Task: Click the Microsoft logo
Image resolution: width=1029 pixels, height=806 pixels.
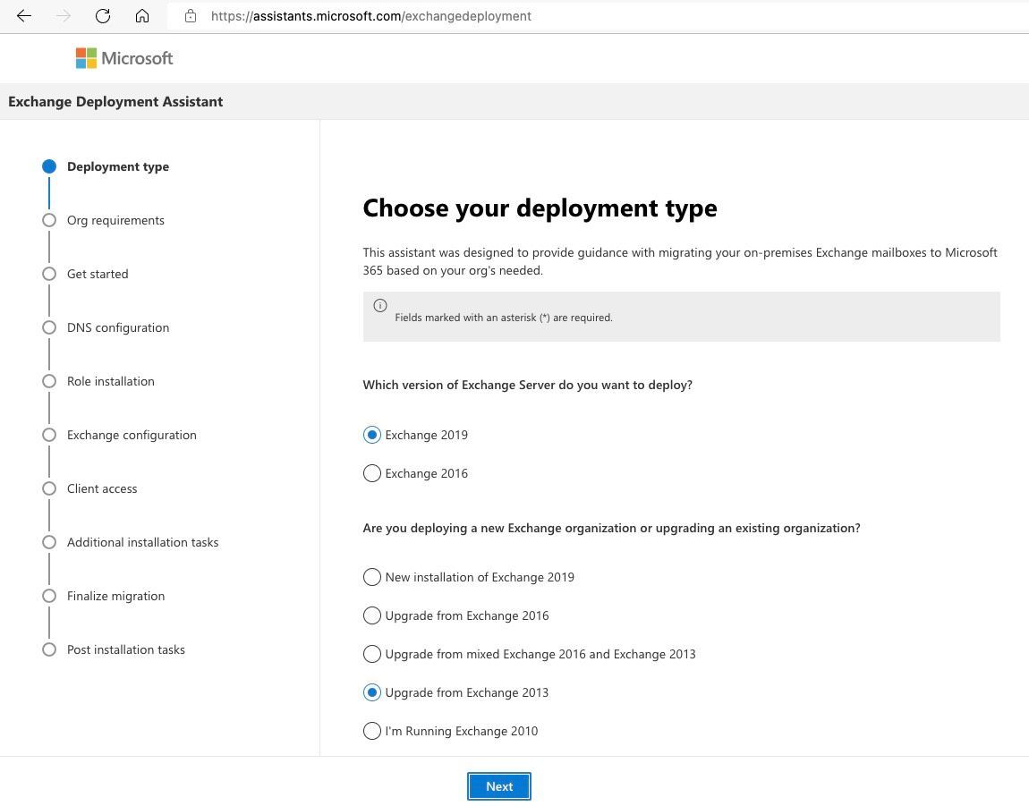Action: click(x=124, y=58)
